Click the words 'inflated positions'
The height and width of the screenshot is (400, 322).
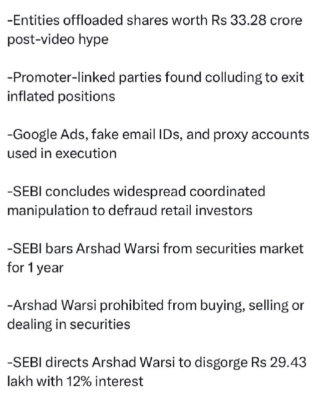coord(61,96)
